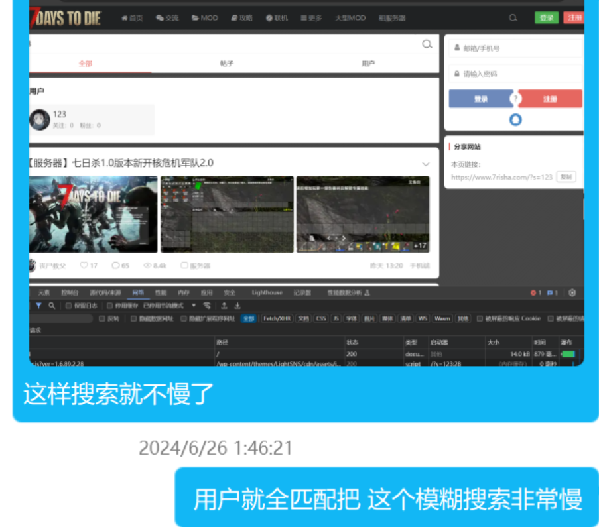Click the DevTools network filter funnel icon
The width and height of the screenshot is (599, 527).
[x=39, y=306]
